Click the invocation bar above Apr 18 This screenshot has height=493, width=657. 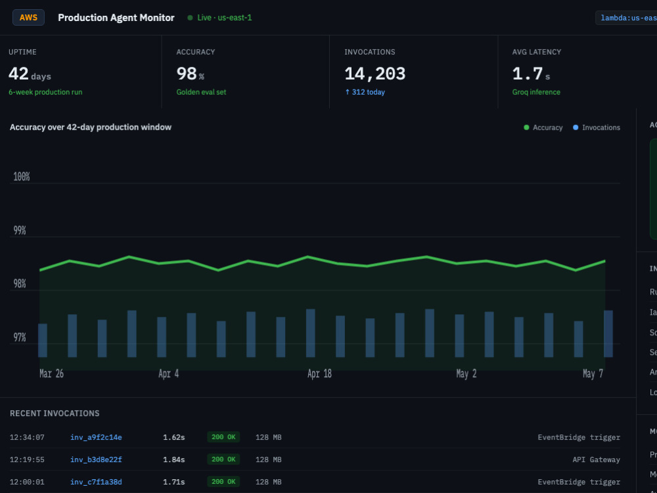[311, 333]
